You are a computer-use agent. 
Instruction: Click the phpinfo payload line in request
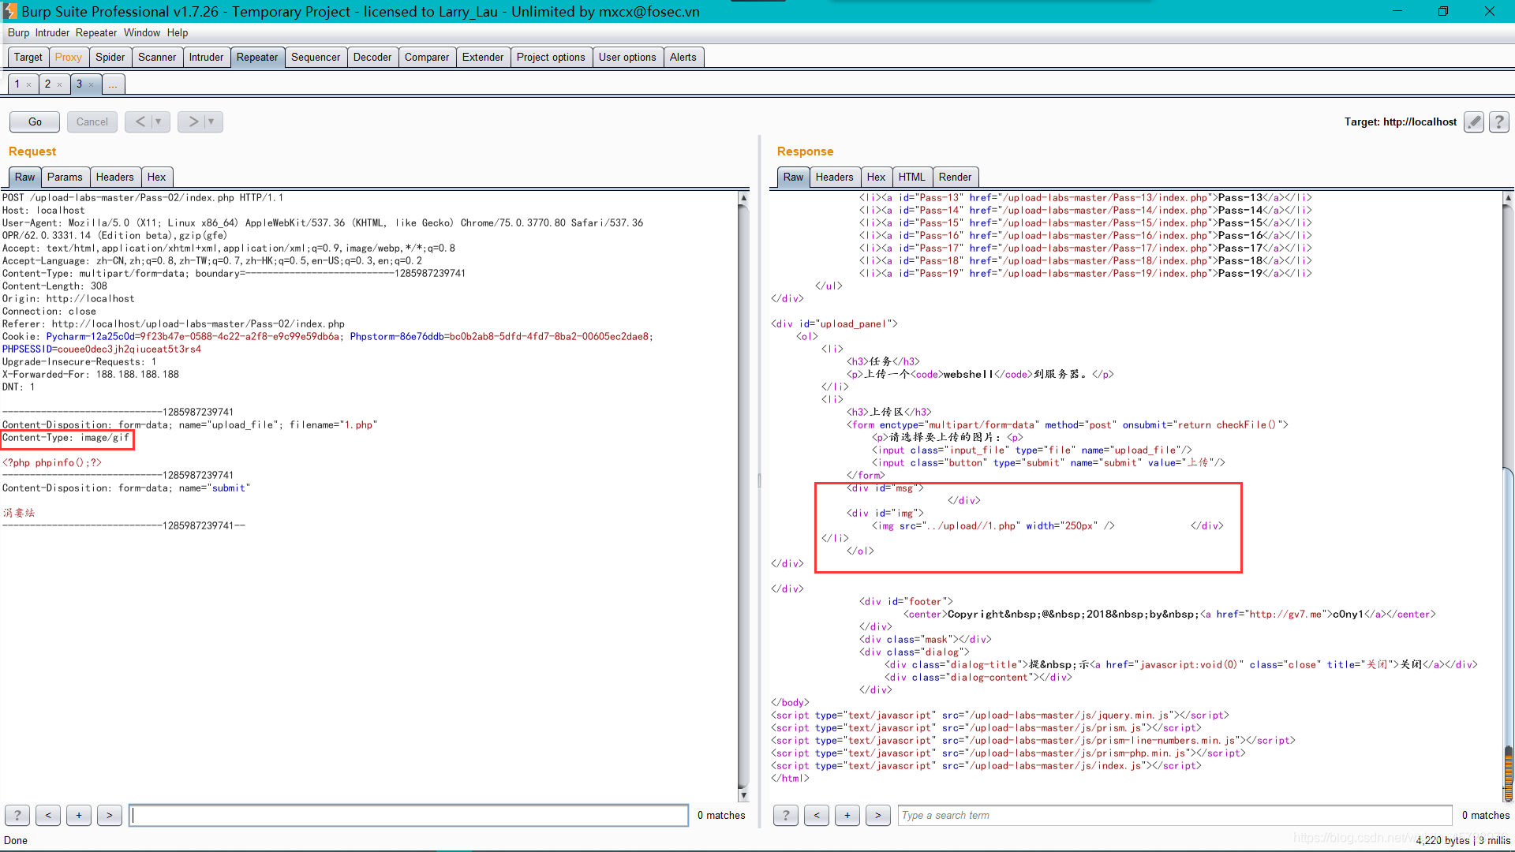pyautogui.click(x=52, y=463)
